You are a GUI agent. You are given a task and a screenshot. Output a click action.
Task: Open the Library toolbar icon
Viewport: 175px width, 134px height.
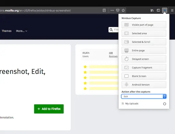(152, 10)
